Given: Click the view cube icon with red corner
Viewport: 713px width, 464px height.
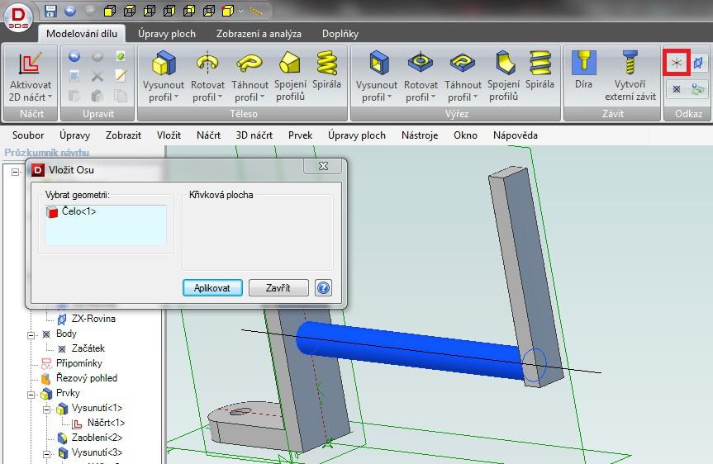Looking at the screenshot, I should point(227,11).
